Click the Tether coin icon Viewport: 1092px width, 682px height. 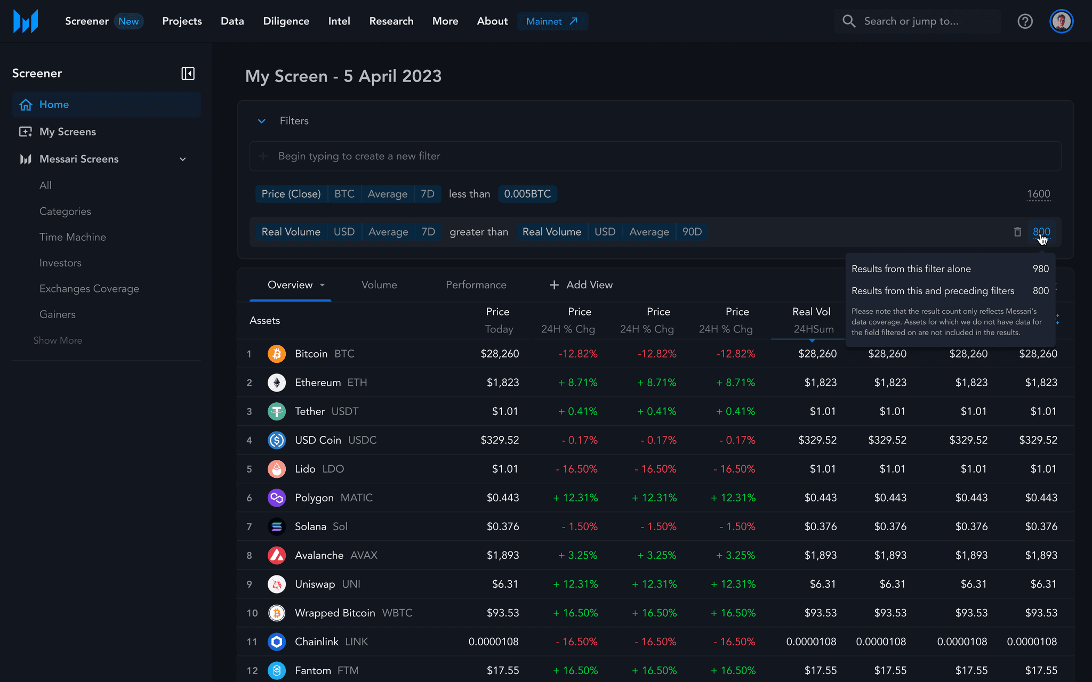click(277, 411)
